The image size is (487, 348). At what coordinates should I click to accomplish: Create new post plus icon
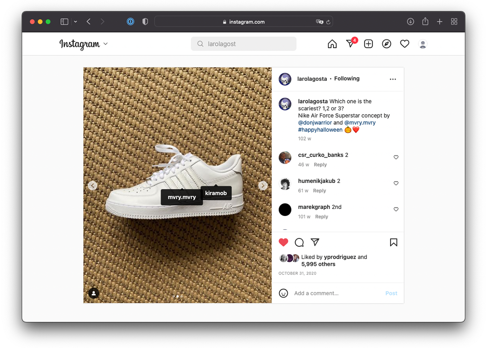[368, 44]
